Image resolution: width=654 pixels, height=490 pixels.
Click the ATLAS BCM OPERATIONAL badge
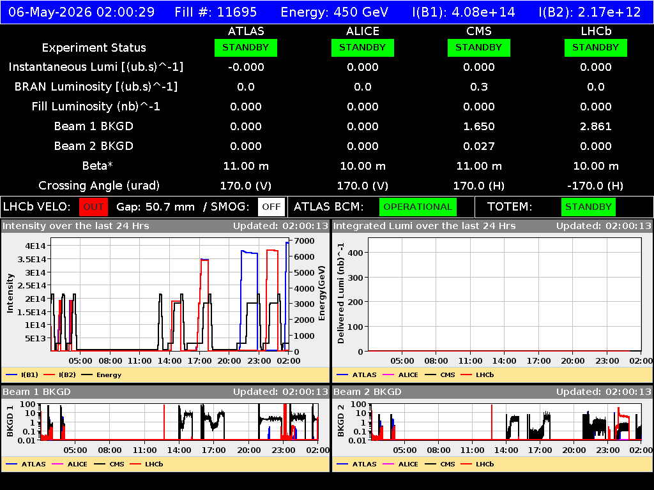418,207
